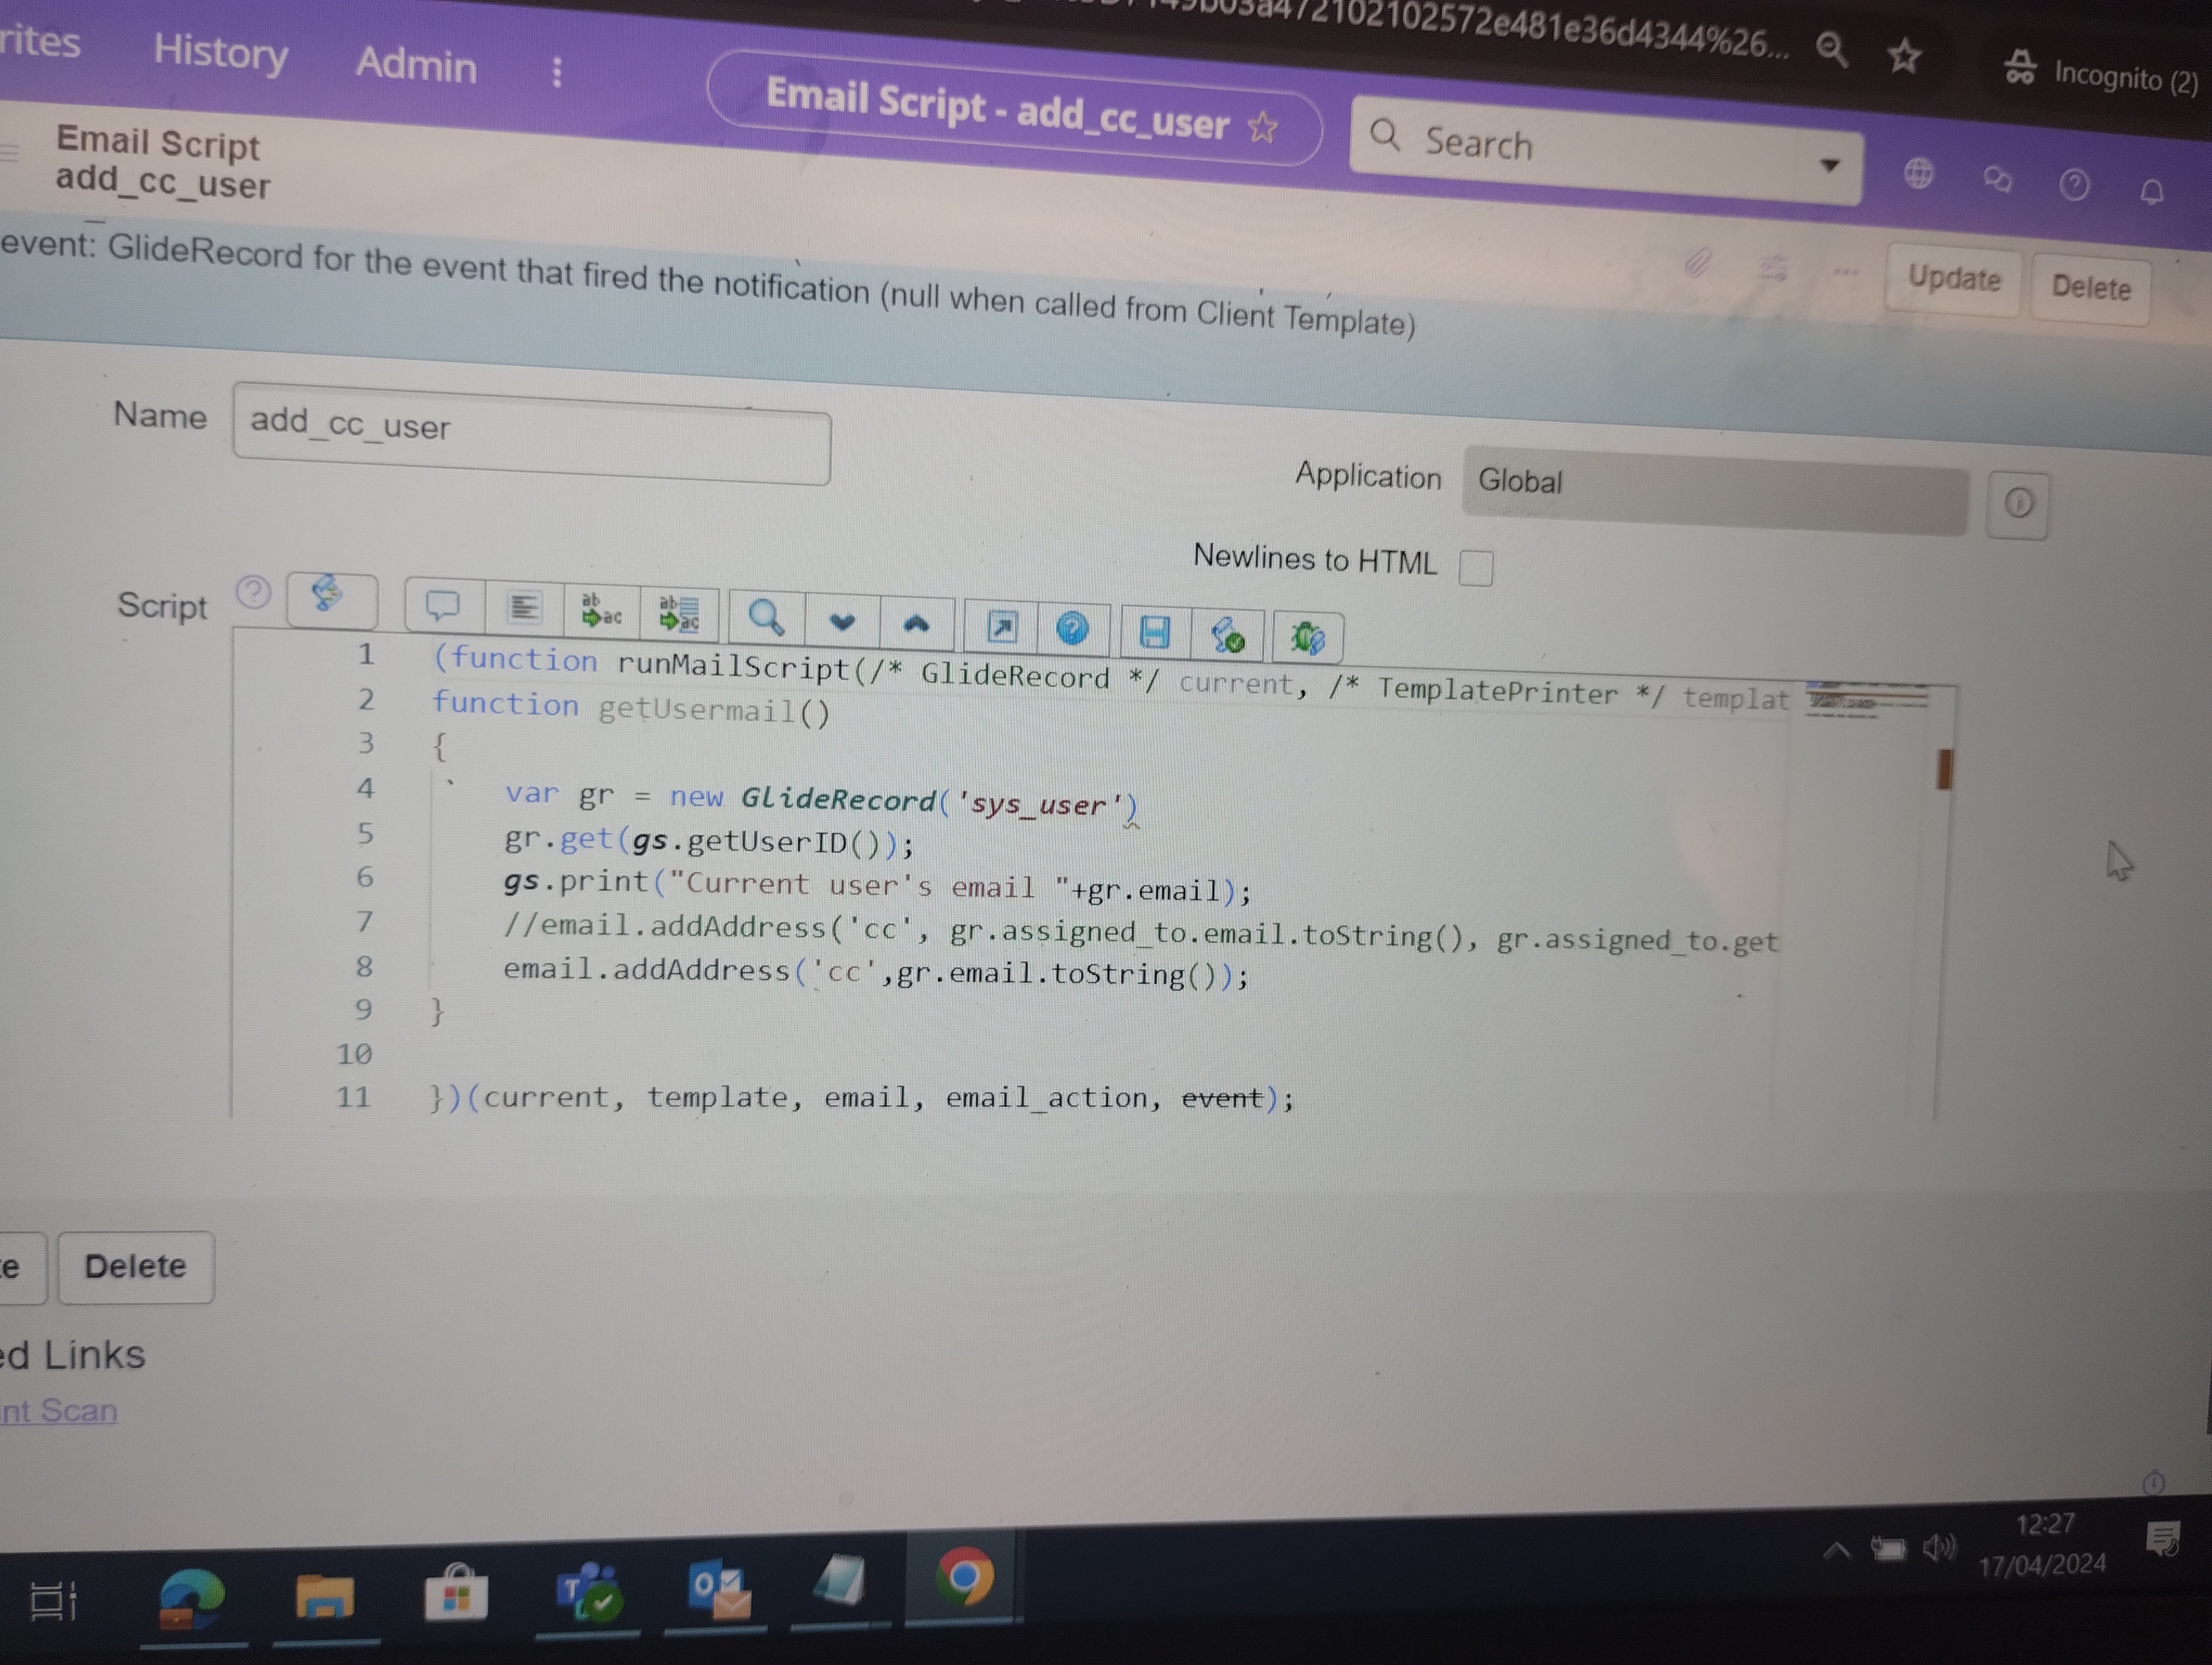Click the globe scope icon in header
This screenshot has width=2212, height=1665.
click(1918, 174)
